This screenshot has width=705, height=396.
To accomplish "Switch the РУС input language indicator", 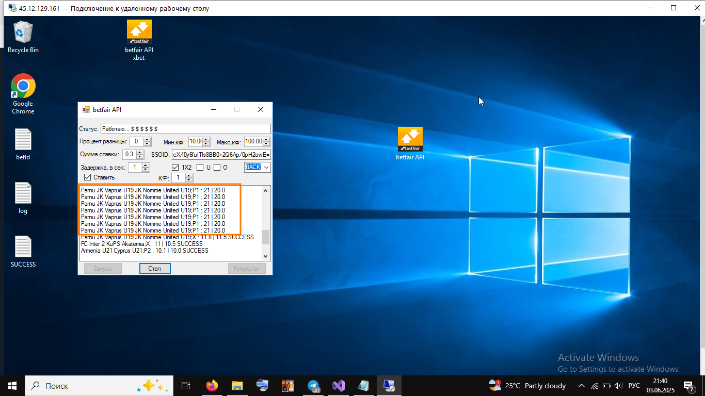I will click(634, 386).
